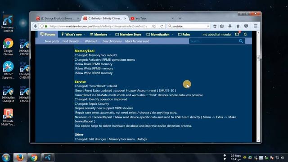Click the Firefox search box containing youtube

(189, 26)
